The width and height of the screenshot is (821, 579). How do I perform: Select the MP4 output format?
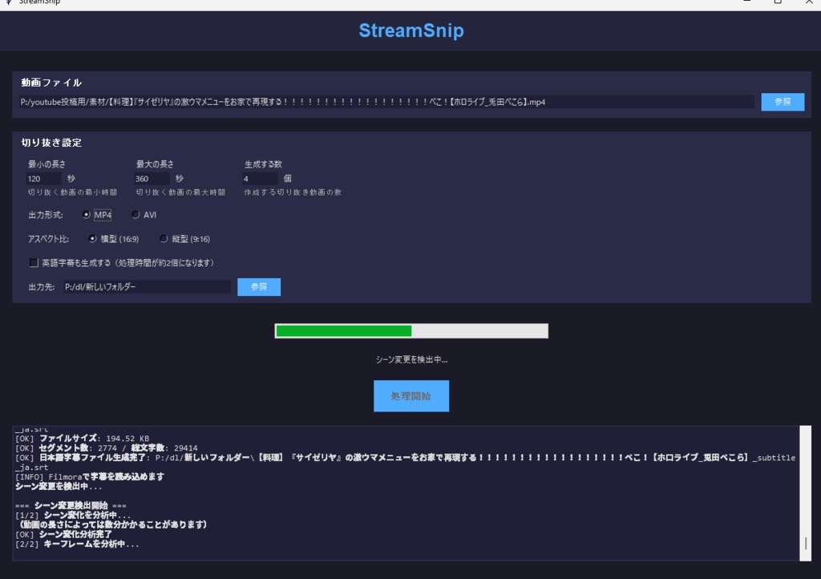[x=87, y=214]
